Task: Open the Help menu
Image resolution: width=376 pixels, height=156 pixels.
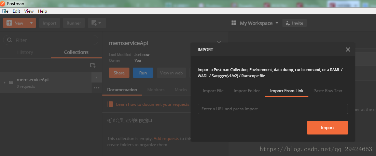Action: coord(42,11)
